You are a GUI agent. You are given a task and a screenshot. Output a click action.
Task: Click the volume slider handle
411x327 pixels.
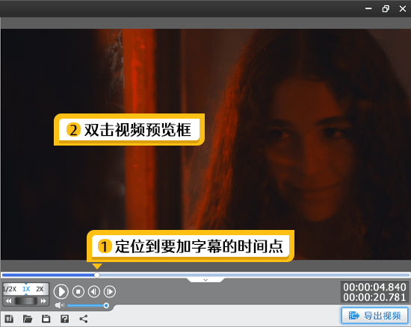(x=106, y=305)
